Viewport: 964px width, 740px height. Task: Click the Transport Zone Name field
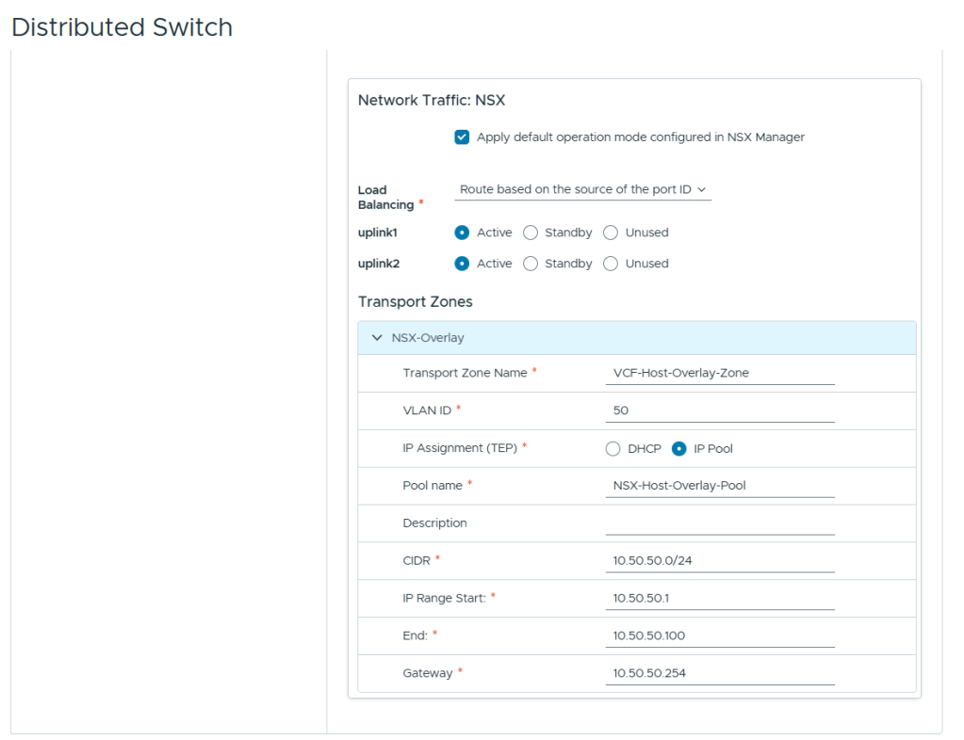[x=720, y=373]
